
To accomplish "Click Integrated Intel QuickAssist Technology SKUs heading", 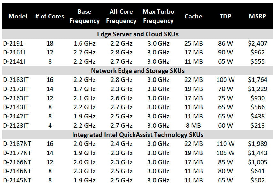I will (x=138, y=135).
